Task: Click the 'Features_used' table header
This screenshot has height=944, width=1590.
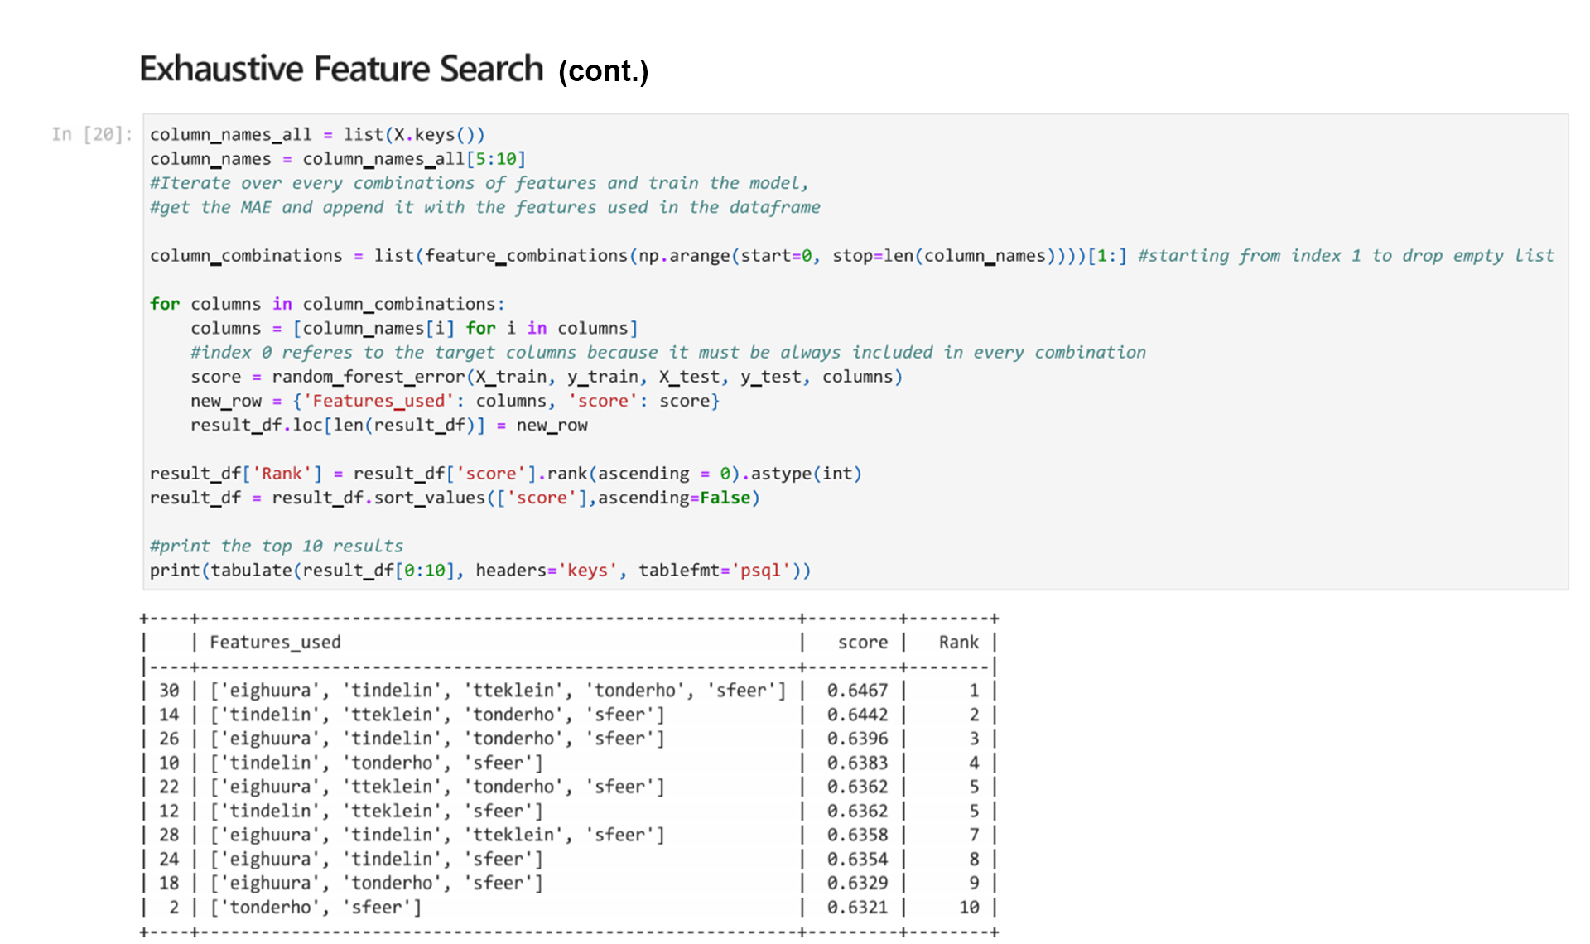Action: coord(274,643)
